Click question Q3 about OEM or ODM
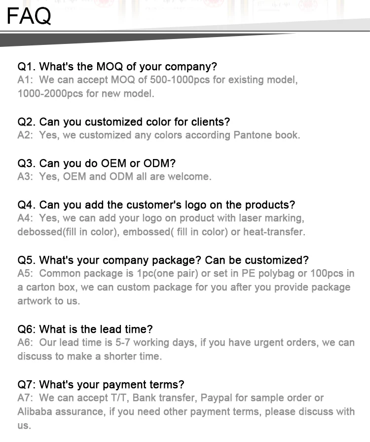This screenshot has width=370, height=442. point(96,163)
